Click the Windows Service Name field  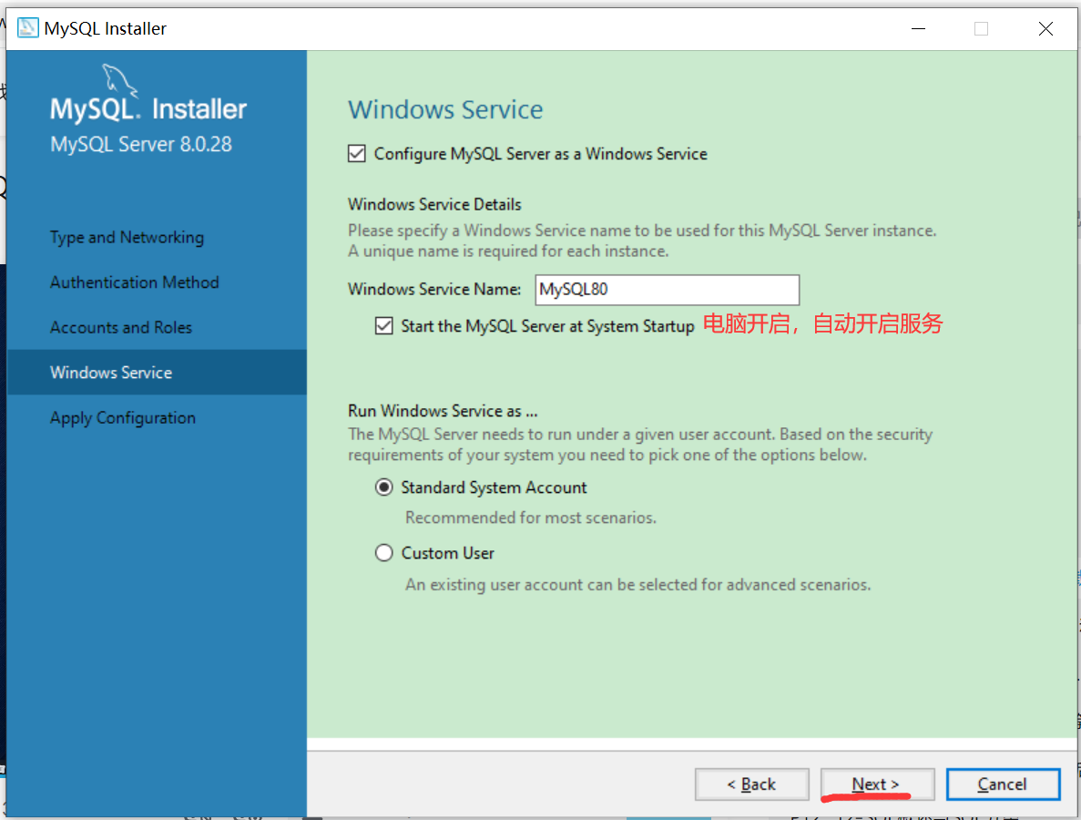pyautogui.click(x=667, y=290)
